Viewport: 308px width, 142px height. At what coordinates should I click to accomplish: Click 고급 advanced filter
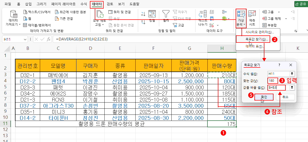179,25
